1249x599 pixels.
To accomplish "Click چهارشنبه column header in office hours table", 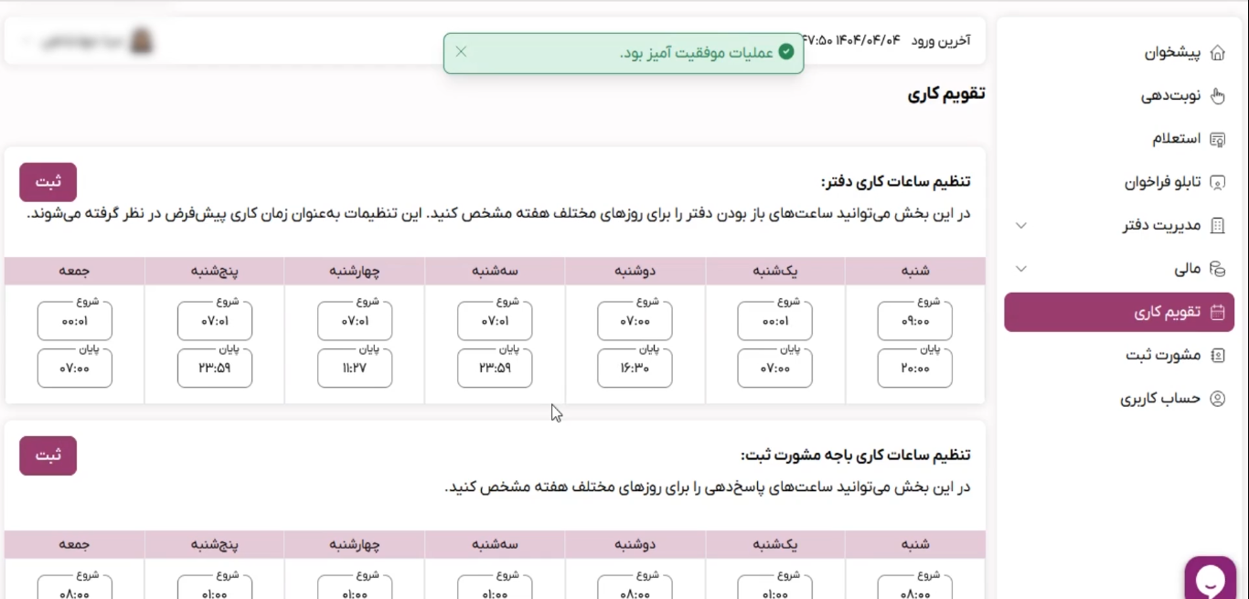I will tap(355, 271).
